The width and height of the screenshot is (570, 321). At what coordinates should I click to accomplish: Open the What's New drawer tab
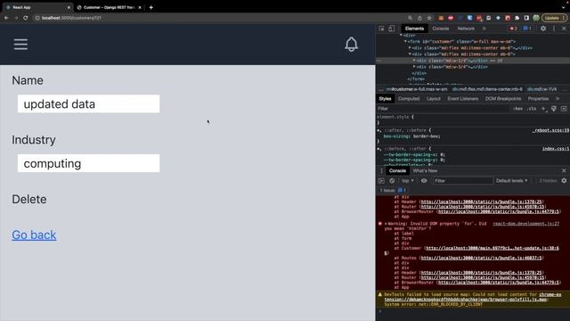pyautogui.click(x=425, y=170)
